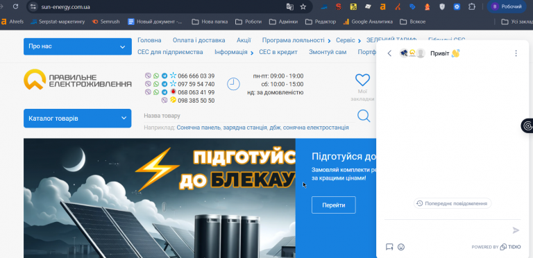Open the browser extensions puzzle icon
The height and width of the screenshot is (258, 533).
pyautogui.click(x=472, y=6)
